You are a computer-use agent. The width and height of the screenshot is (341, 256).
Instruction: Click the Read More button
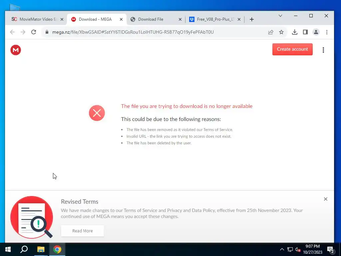83,231
